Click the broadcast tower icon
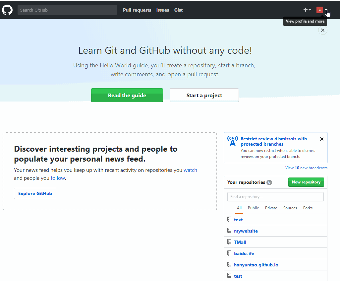 [x=232, y=141]
